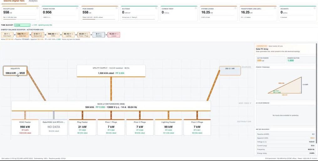The height and width of the screenshot is (161, 318).
Task: Open info icon on Incidents card
Action: (315, 8)
